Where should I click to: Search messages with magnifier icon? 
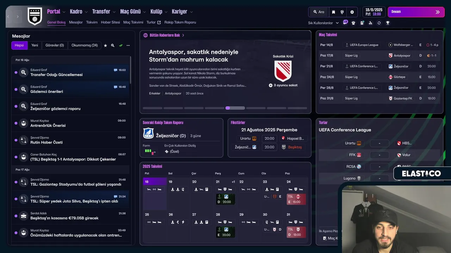(113, 45)
